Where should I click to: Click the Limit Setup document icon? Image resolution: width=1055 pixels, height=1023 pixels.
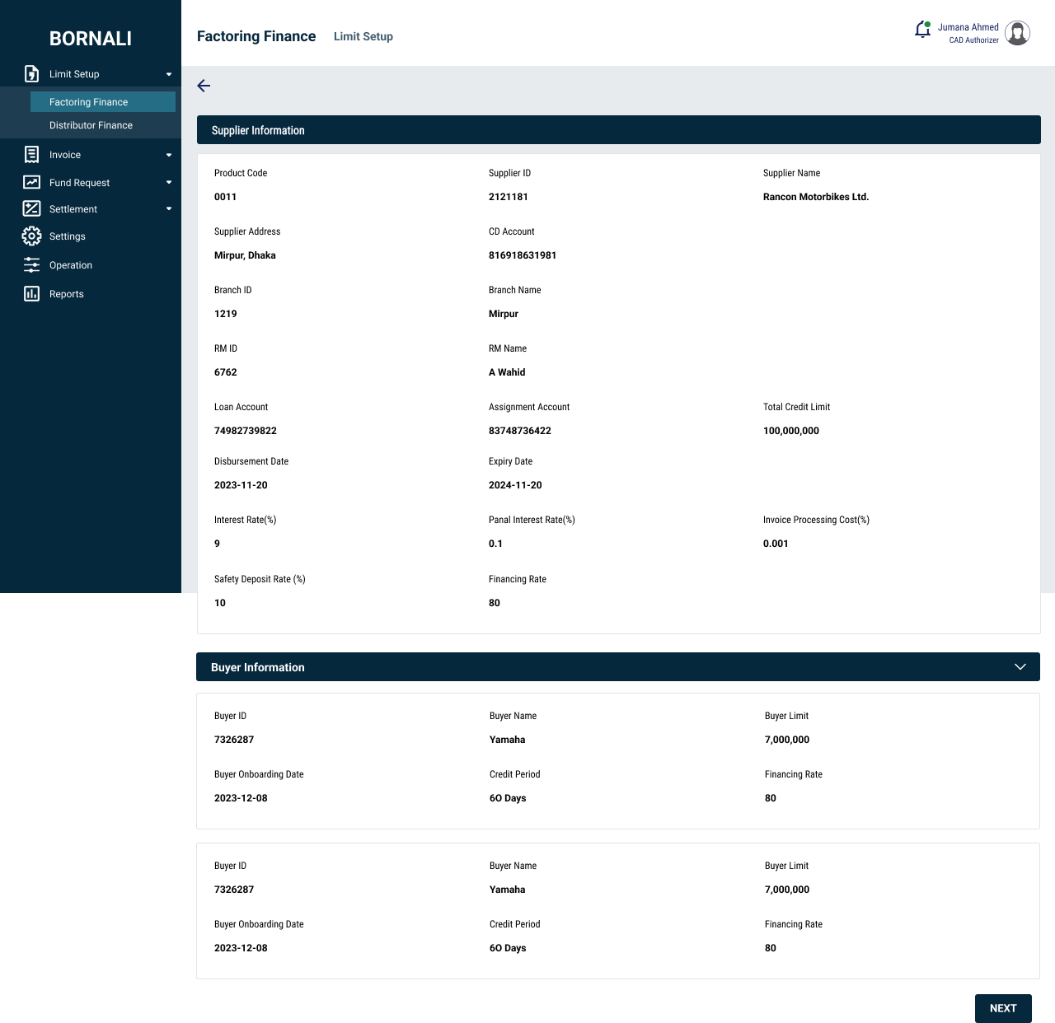(x=31, y=74)
